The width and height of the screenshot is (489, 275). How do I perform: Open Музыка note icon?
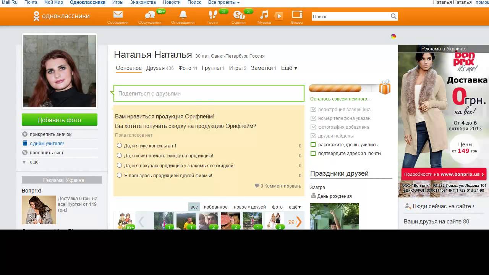(x=264, y=15)
